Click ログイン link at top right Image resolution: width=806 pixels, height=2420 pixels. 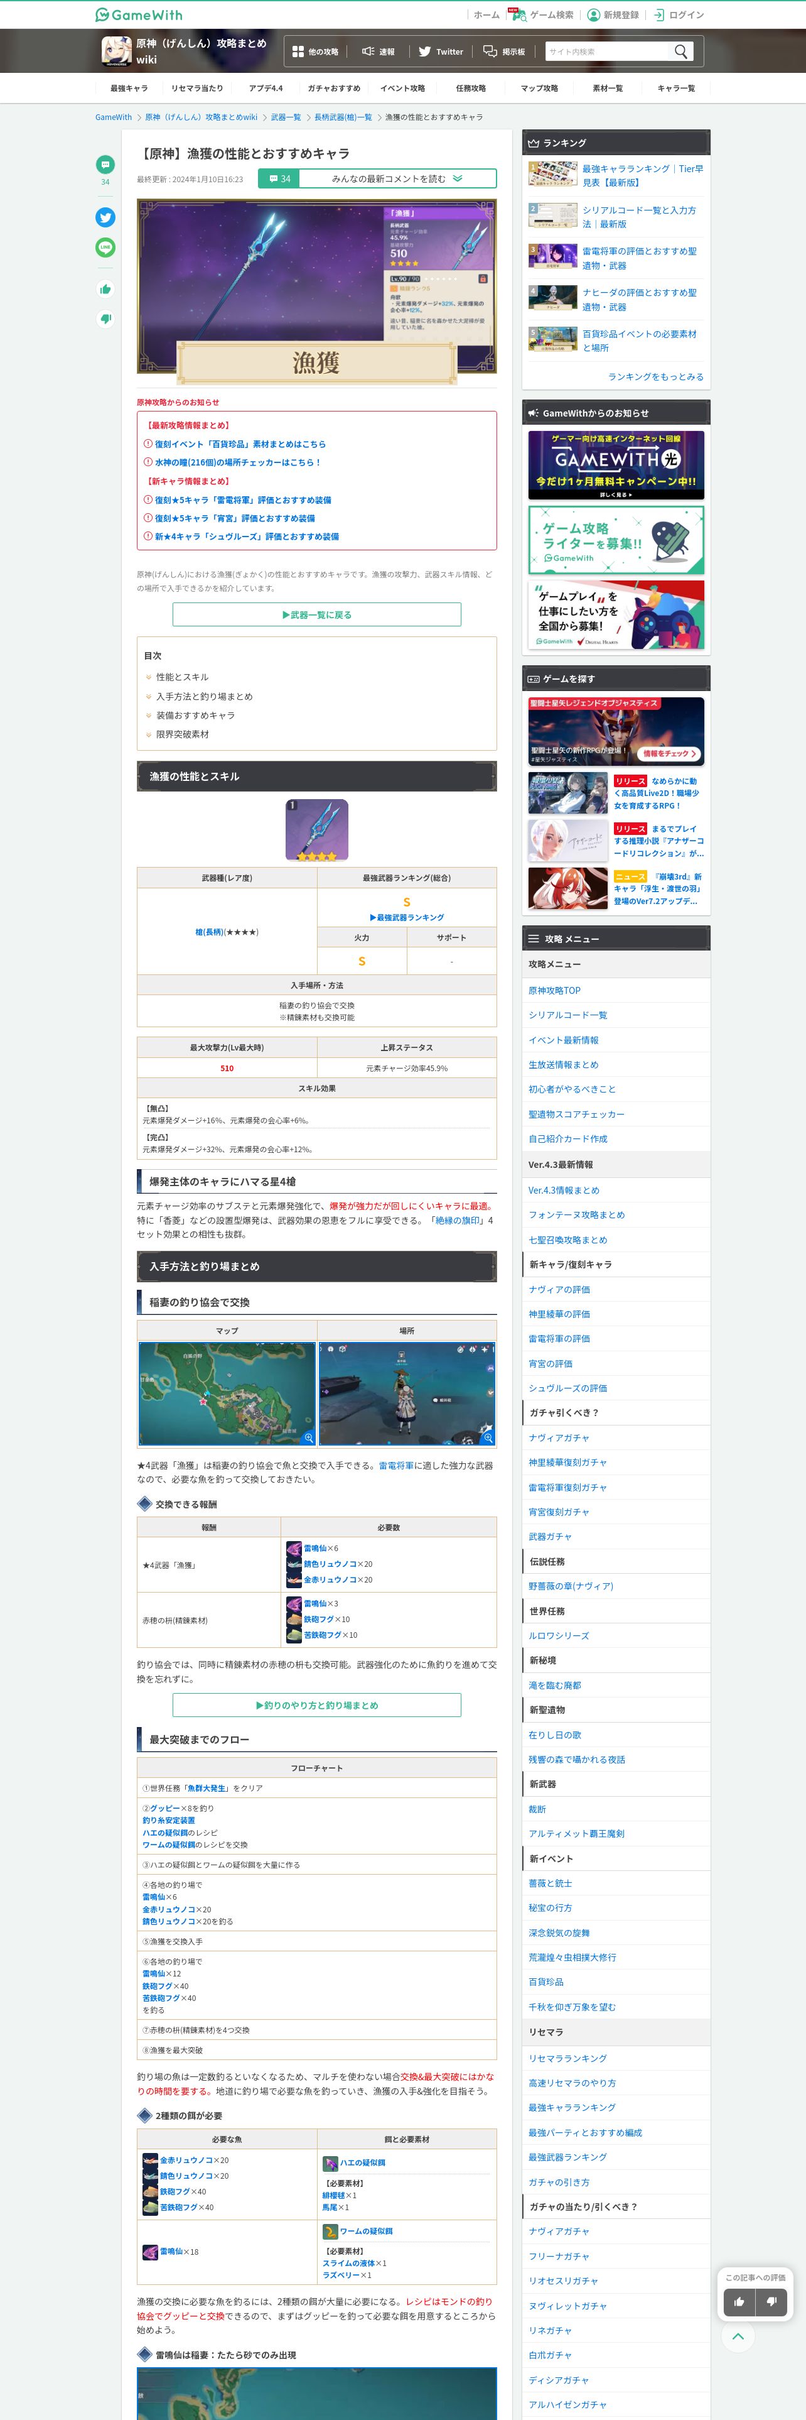coord(679,15)
